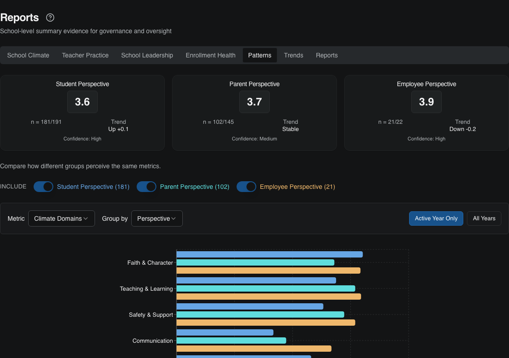The width and height of the screenshot is (509, 358).
Task: Open the School Leadership tab
Action: click(x=147, y=55)
